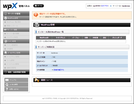Click the DB容量 column header
134x104 pixels.
[95, 38]
